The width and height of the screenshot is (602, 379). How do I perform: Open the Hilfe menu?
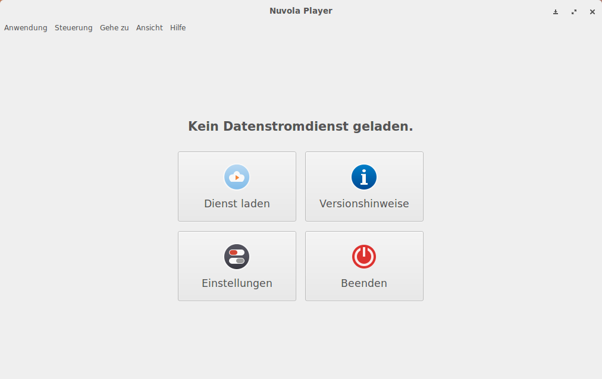[178, 27]
